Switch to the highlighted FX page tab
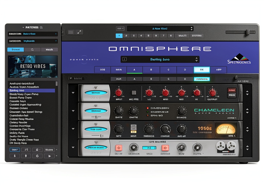 coord(202,69)
